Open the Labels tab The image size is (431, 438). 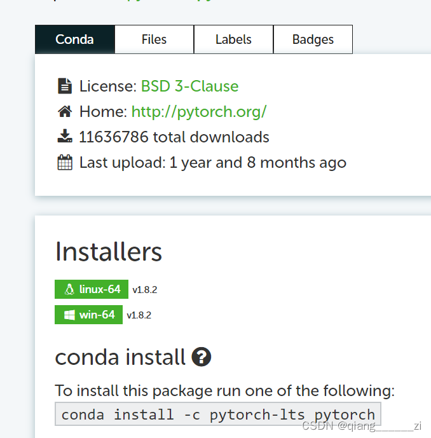[x=233, y=39]
